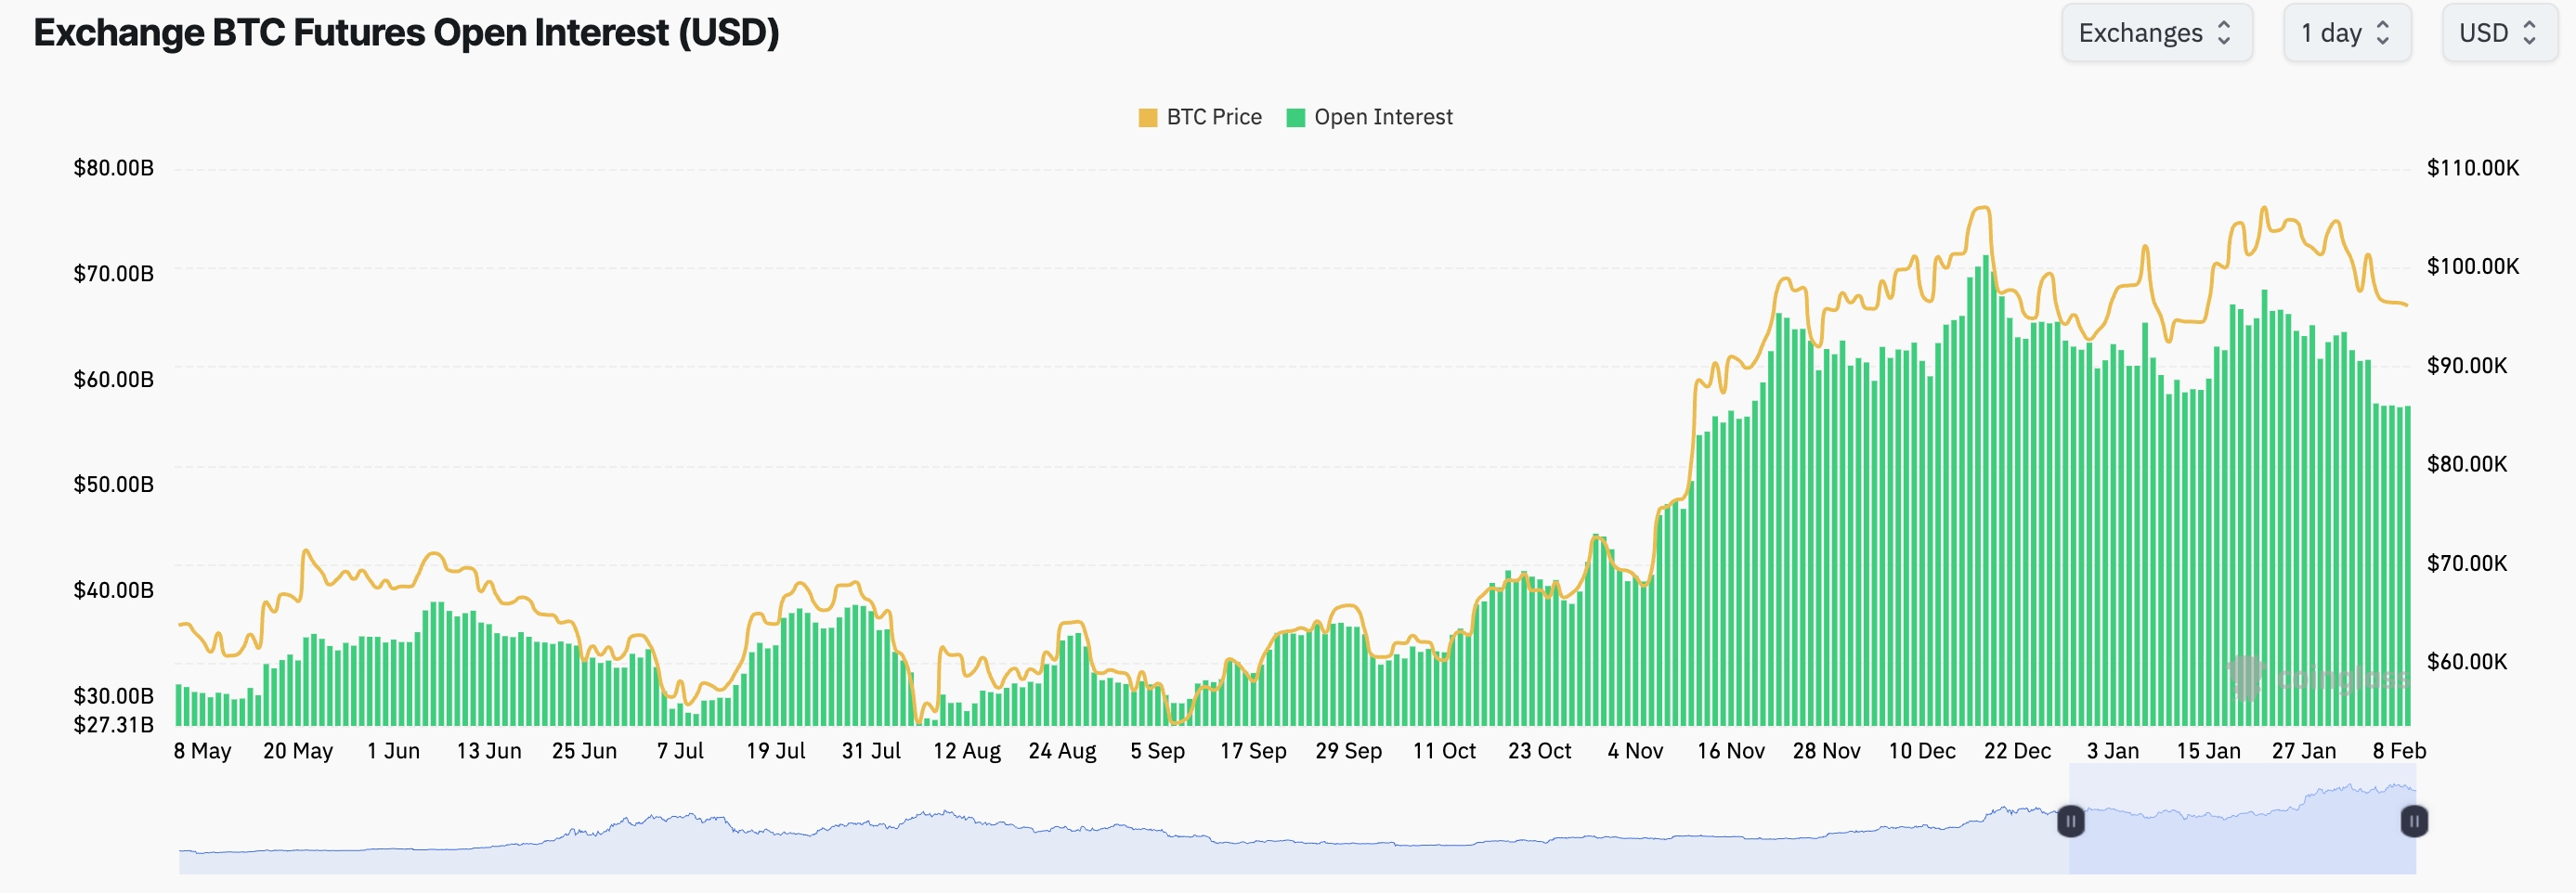Click the green Open Interest legend swatch
This screenshot has height=893, width=2576.
[x=1295, y=118]
